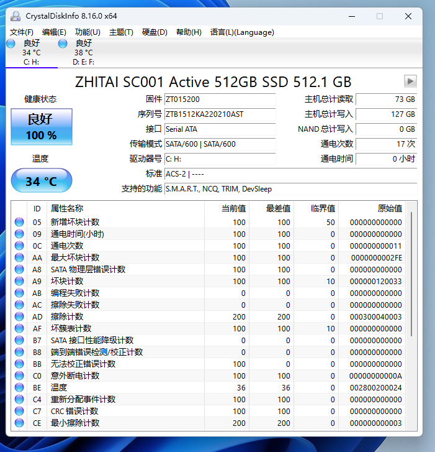Click status orb for 0C 通电次数
Image resolution: width=435 pixels, height=452 pixels.
pyautogui.click(x=19, y=246)
